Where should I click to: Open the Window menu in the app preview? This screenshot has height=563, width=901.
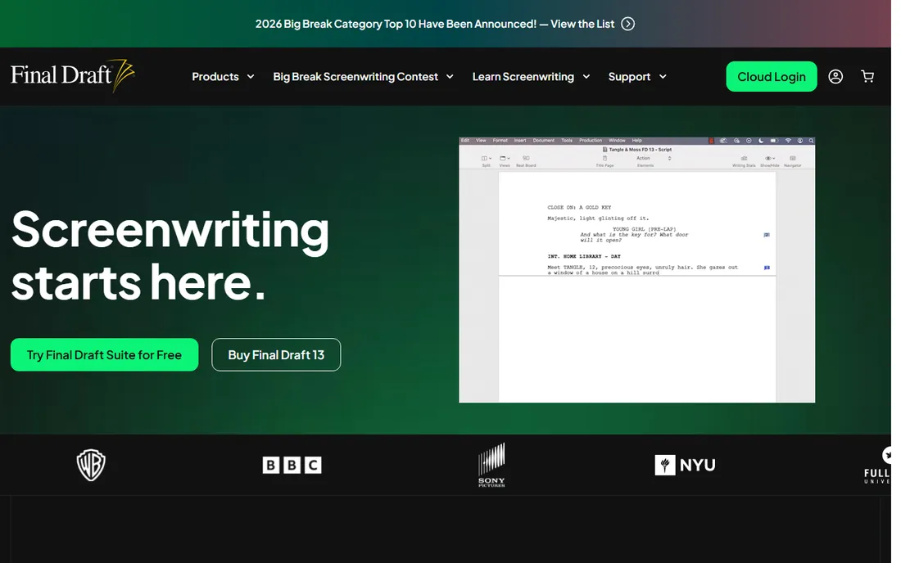pyautogui.click(x=617, y=141)
